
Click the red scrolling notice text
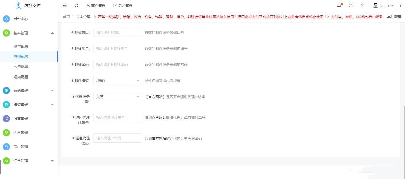238,17
